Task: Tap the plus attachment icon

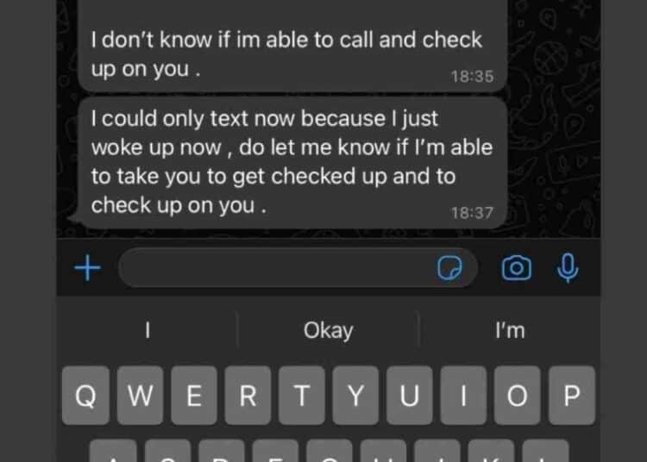Action: pos(87,268)
